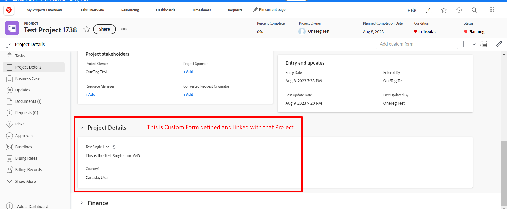Open the main menu grid icon
Viewport: 507px width, 209px height.
pyautogui.click(x=492, y=10)
